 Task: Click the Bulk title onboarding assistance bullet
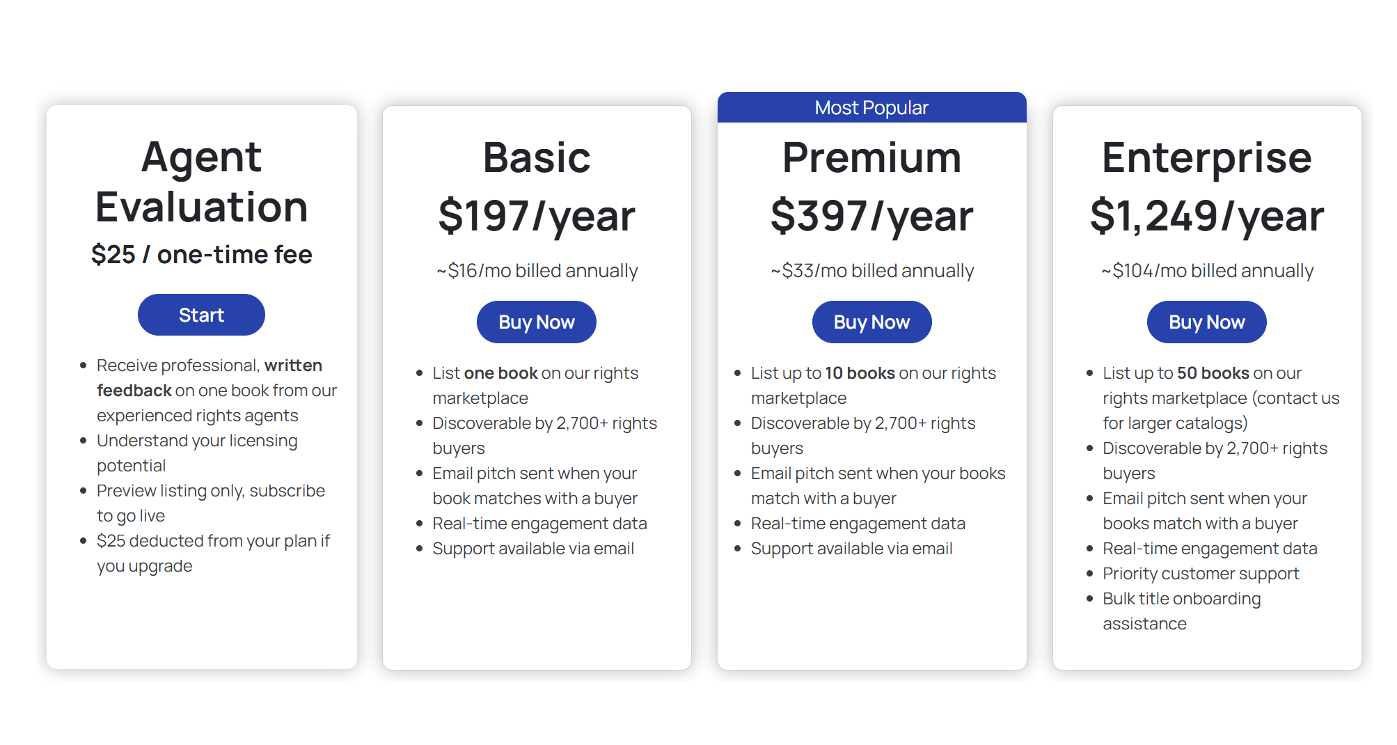tap(1181, 611)
